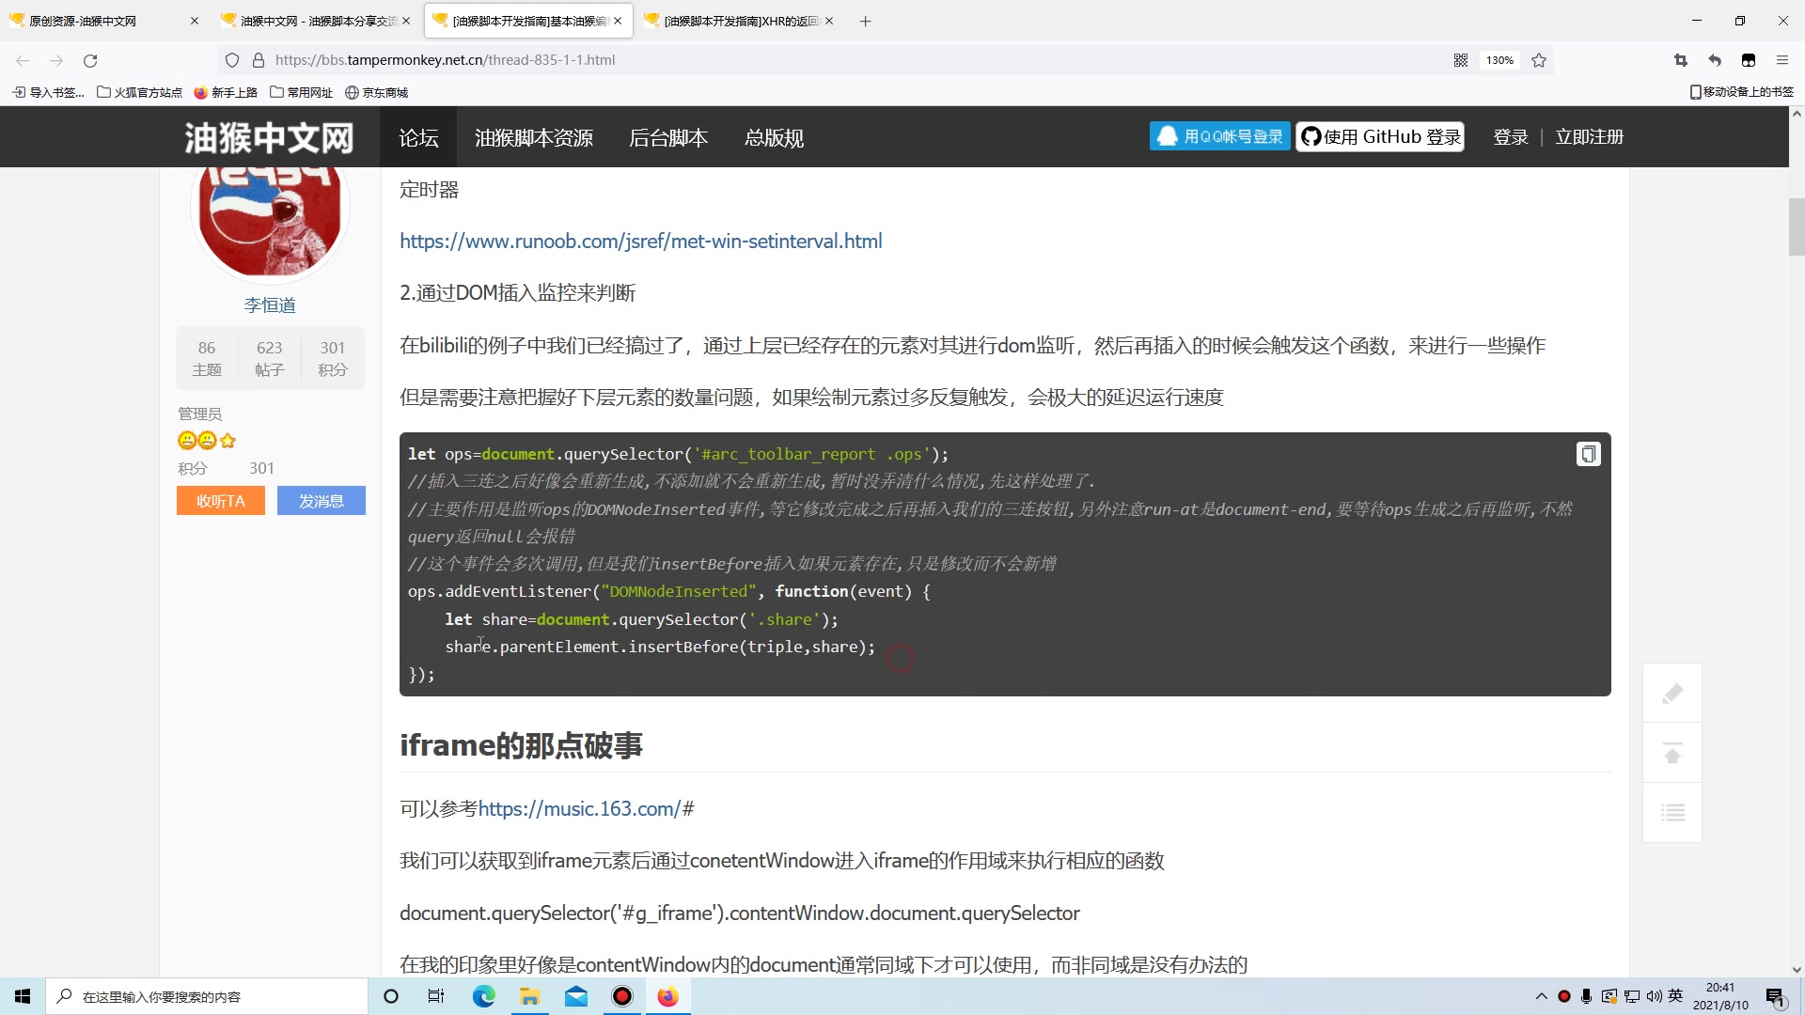Open the 导入书签 bookmark item
Screen dimensions: 1805x1015
[48, 92]
